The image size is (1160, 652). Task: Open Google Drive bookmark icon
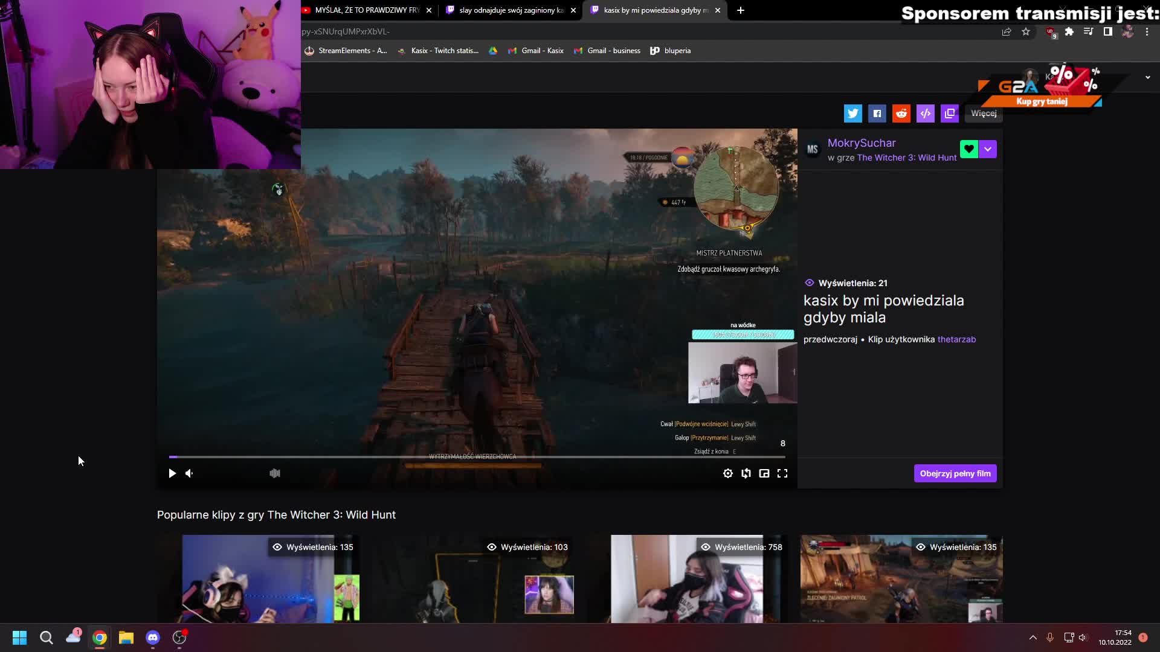coord(493,51)
